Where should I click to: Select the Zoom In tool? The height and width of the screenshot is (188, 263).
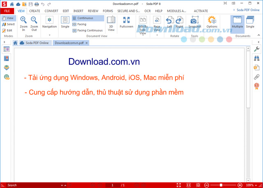pyautogui.click(x=23, y=24)
